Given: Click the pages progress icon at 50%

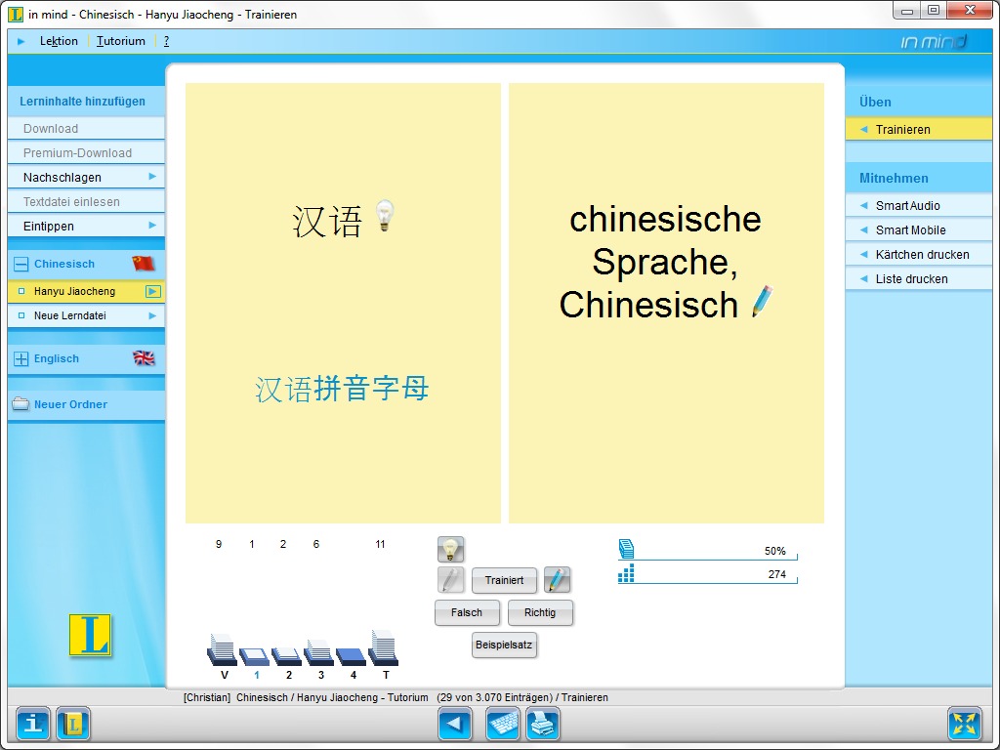Looking at the screenshot, I should tap(626, 549).
